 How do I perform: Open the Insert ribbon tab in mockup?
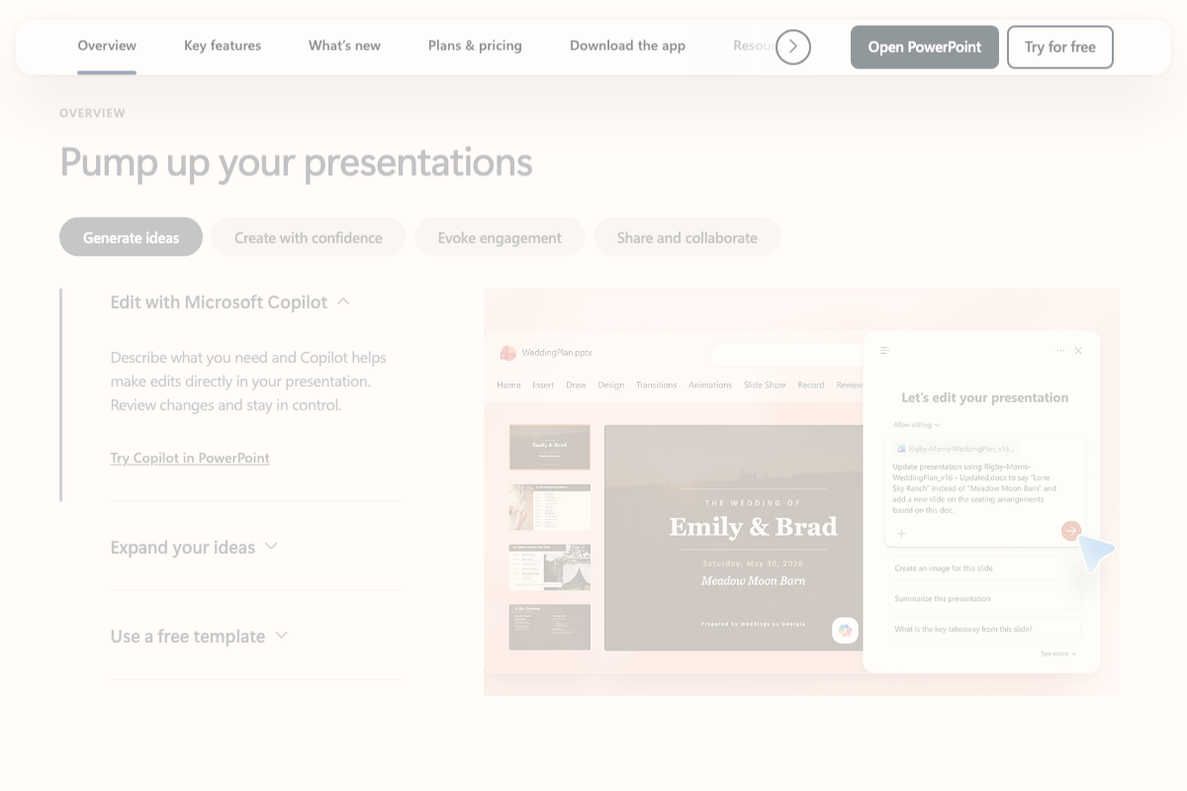click(x=543, y=385)
